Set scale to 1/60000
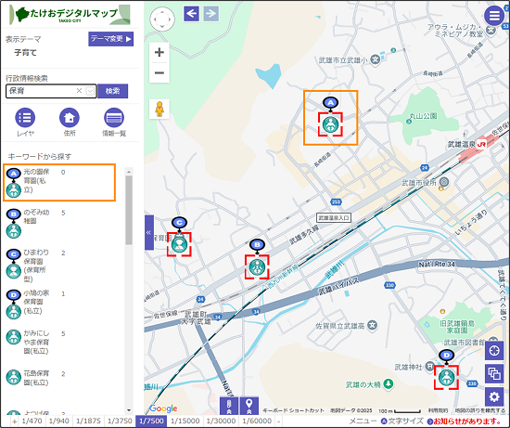This screenshot has width=510, height=428. (257, 421)
